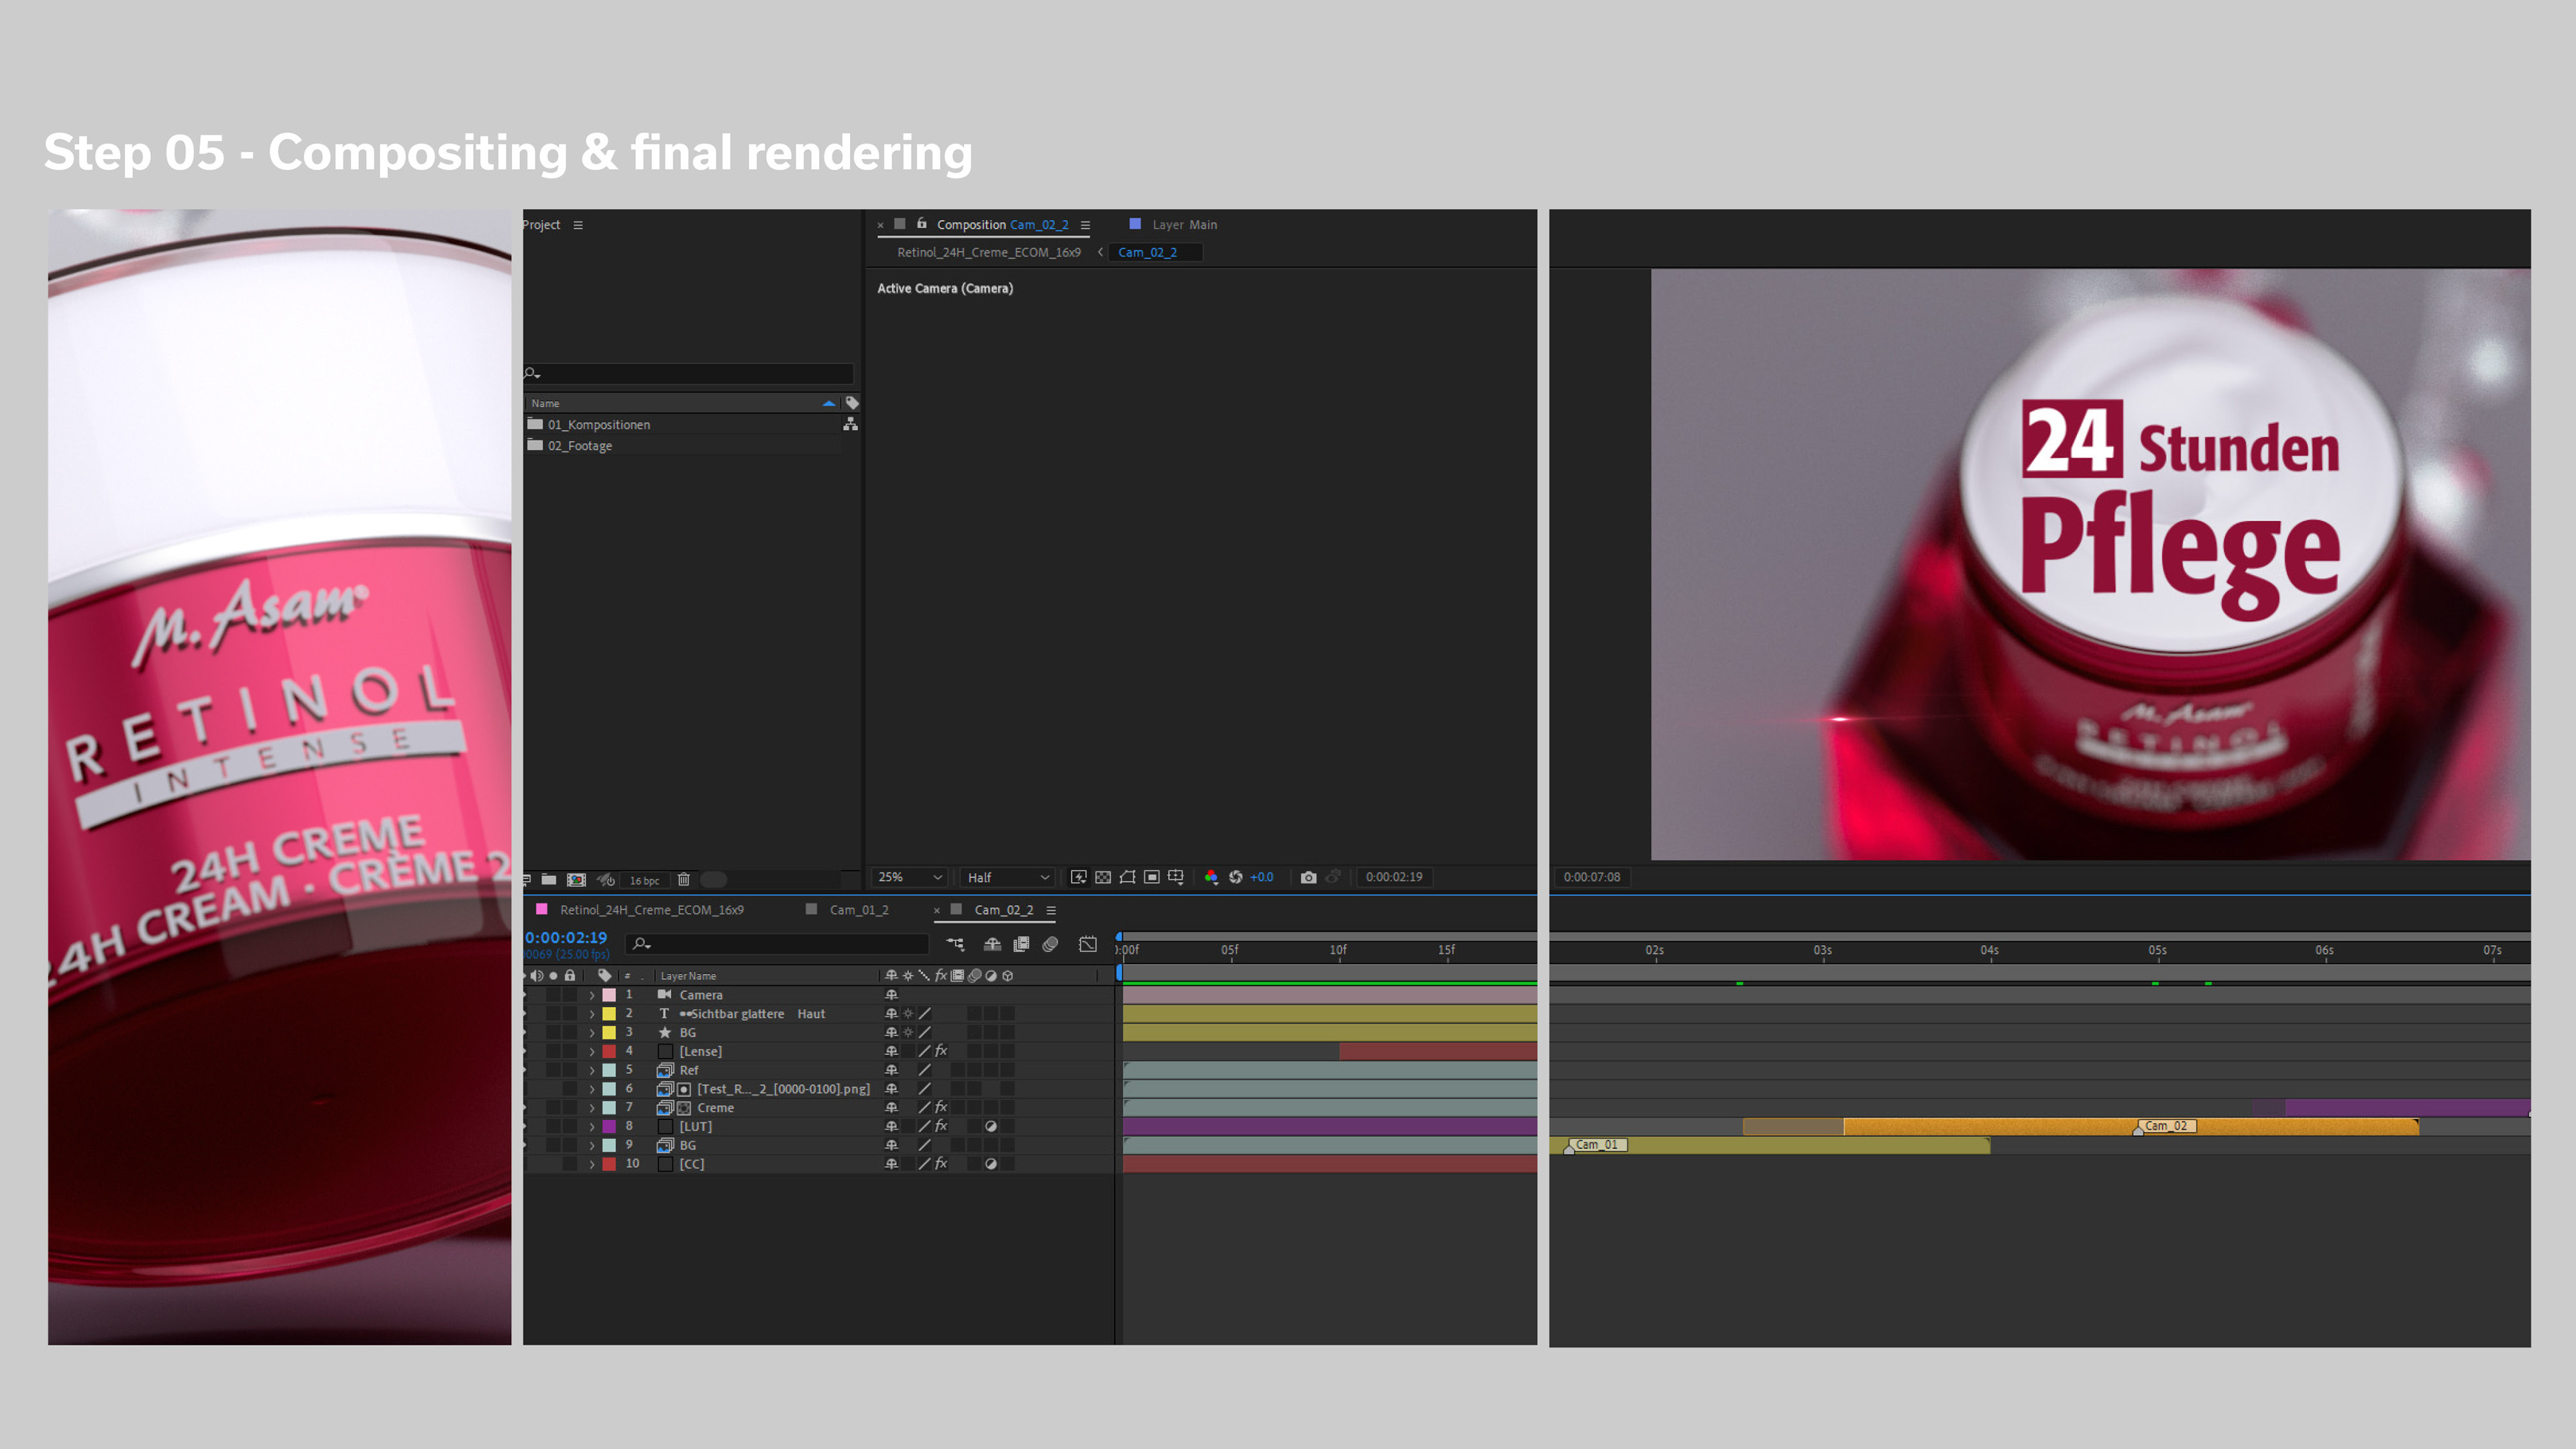This screenshot has width=2576, height=1449.
Task: Expand the Ref layer properties
Action: 592,1070
